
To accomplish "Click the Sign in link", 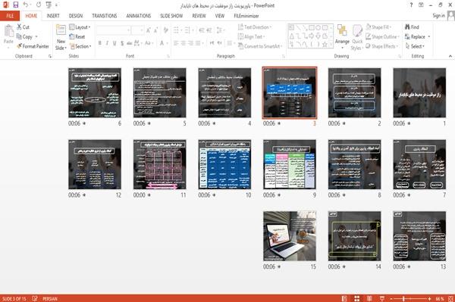I will tap(438, 16).
